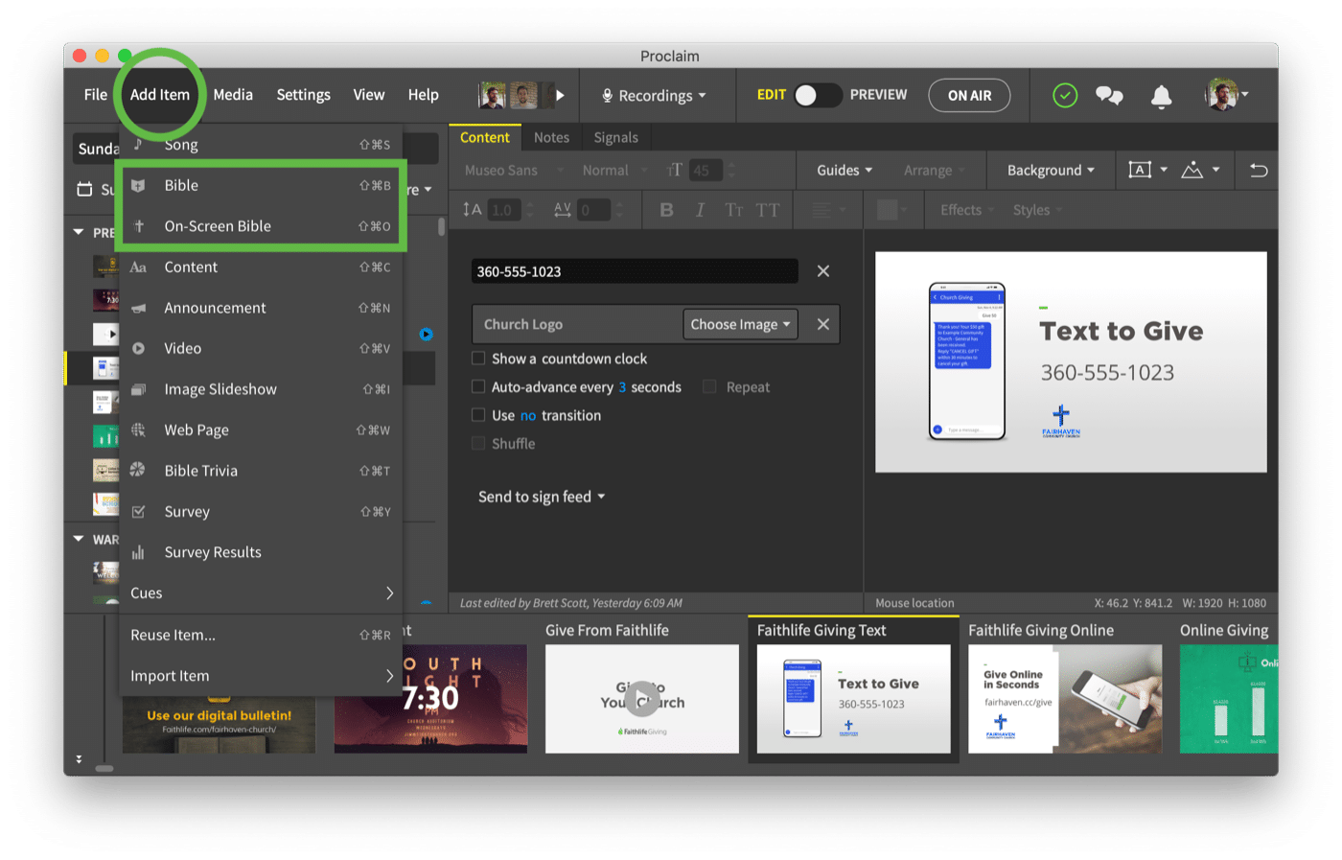
Task: Edit the 360-555-1023 text field
Action: [635, 271]
